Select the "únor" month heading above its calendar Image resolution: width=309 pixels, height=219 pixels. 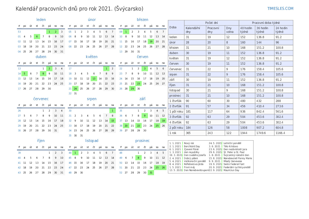click(x=92, y=20)
